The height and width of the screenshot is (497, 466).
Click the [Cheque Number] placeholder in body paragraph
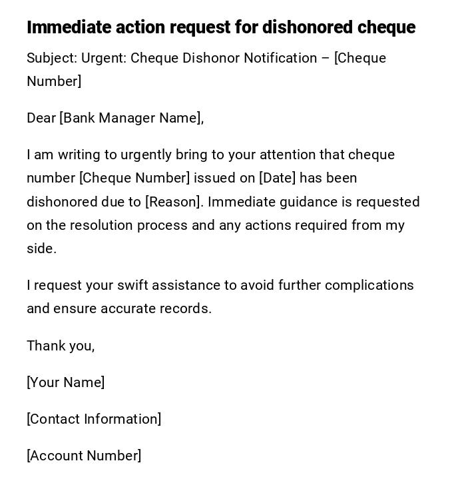tap(134, 179)
